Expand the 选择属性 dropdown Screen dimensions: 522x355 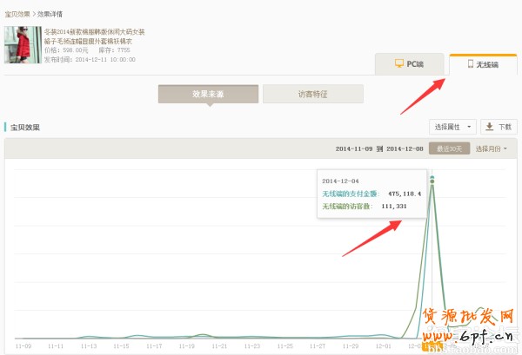point(453,127)
